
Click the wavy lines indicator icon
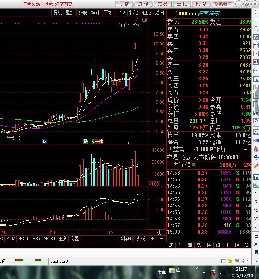coord(256,132)
